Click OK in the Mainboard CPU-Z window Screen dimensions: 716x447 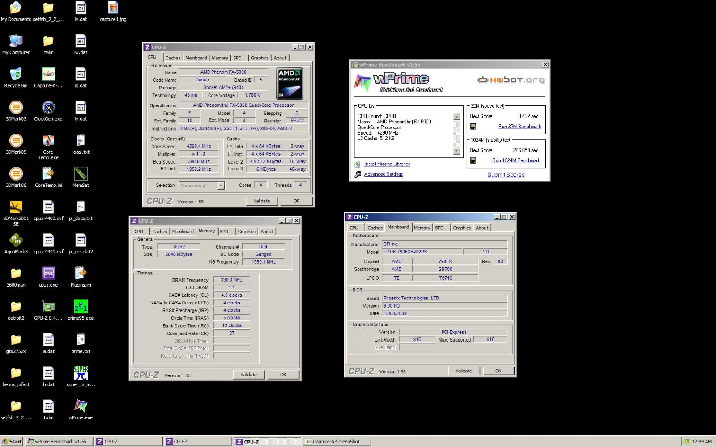click(499, 371)
